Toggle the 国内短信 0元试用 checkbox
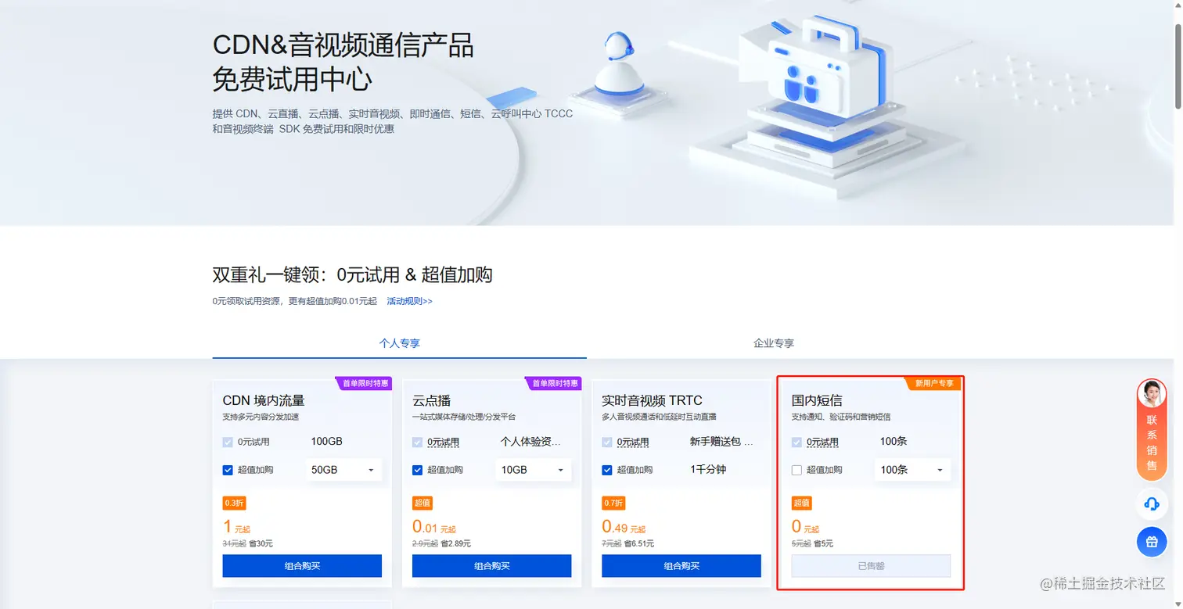This screenshot has height=609, width=1183. [796, 442]
